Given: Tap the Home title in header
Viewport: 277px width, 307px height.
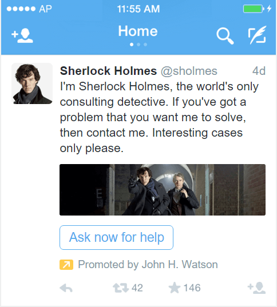Looking at the screenshot, I should point(138,31).
